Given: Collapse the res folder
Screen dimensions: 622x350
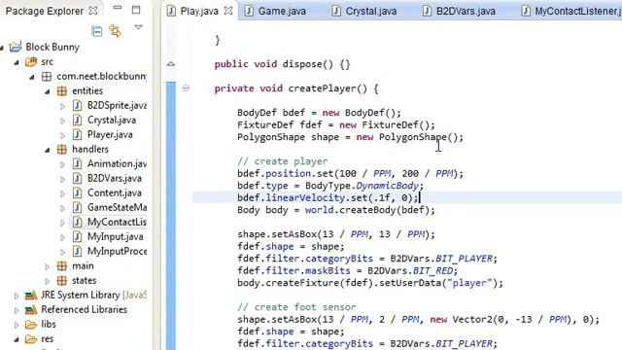Looking at the screenshot, I should [17, 339].
